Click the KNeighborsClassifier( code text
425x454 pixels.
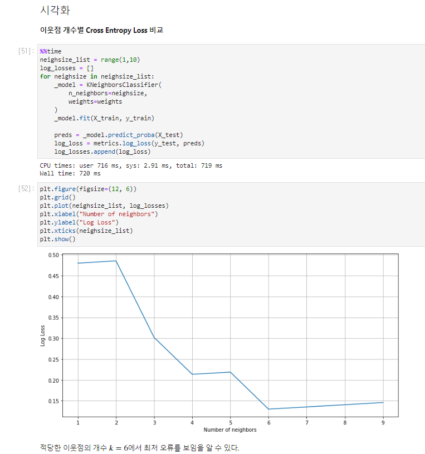click(x=124, y=85)
